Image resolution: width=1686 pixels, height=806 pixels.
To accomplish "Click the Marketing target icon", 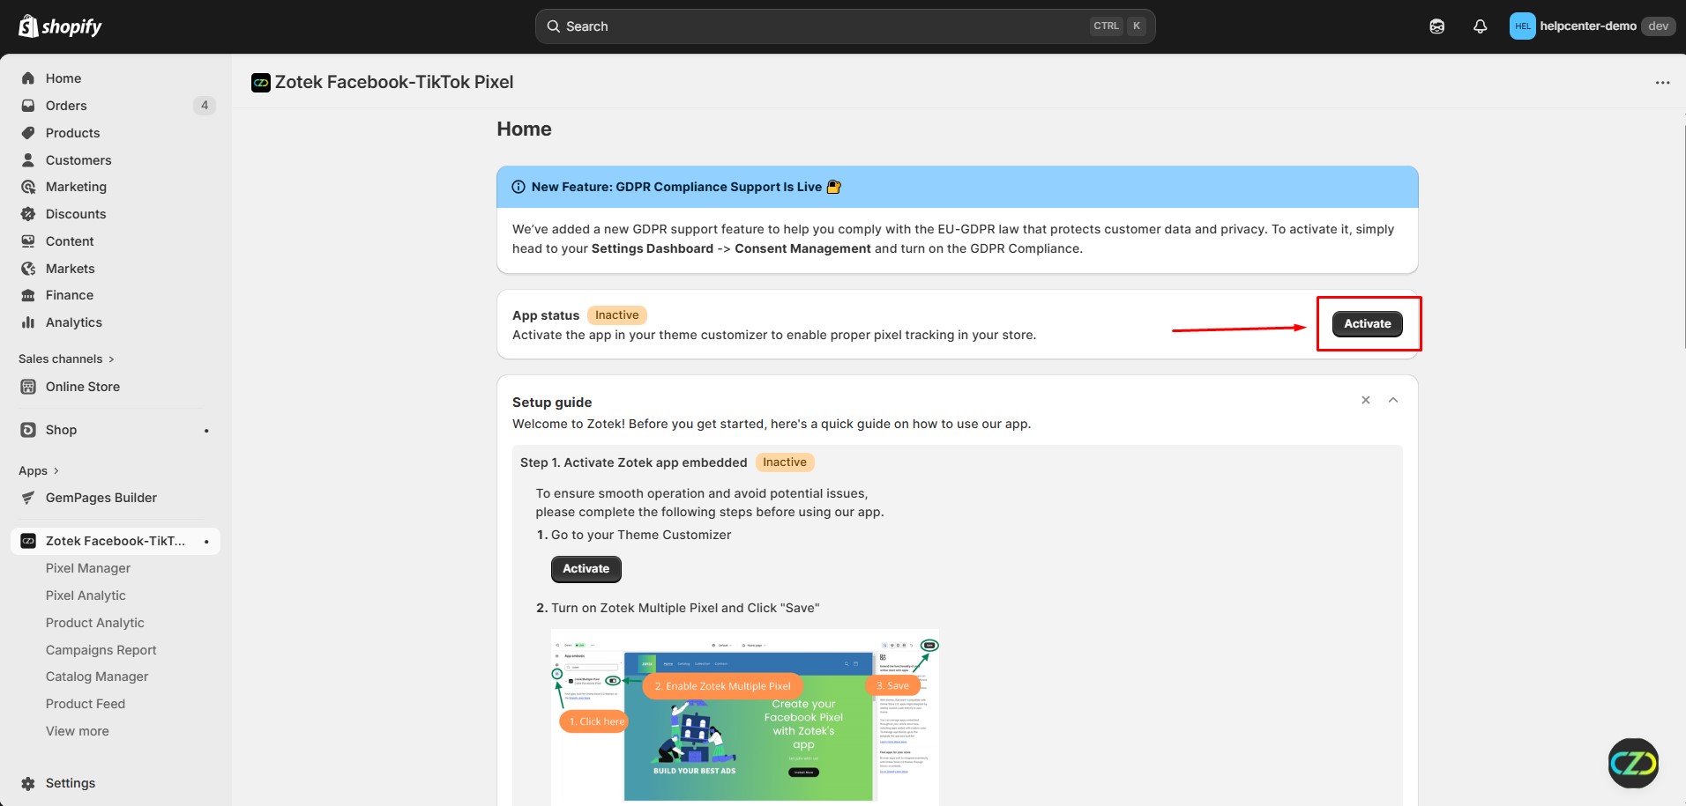I will 28,187.
